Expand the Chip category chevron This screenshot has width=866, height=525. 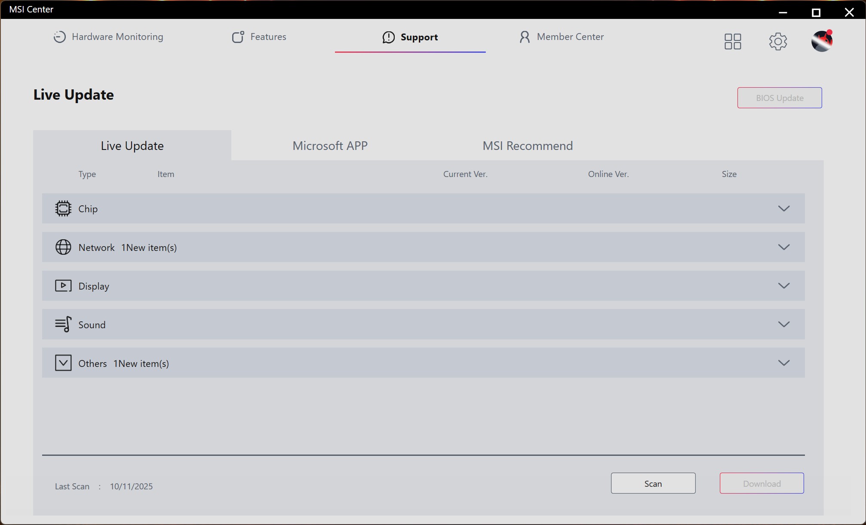[783, 209]
